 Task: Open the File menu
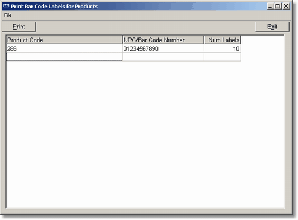click(x=8, y=15)
